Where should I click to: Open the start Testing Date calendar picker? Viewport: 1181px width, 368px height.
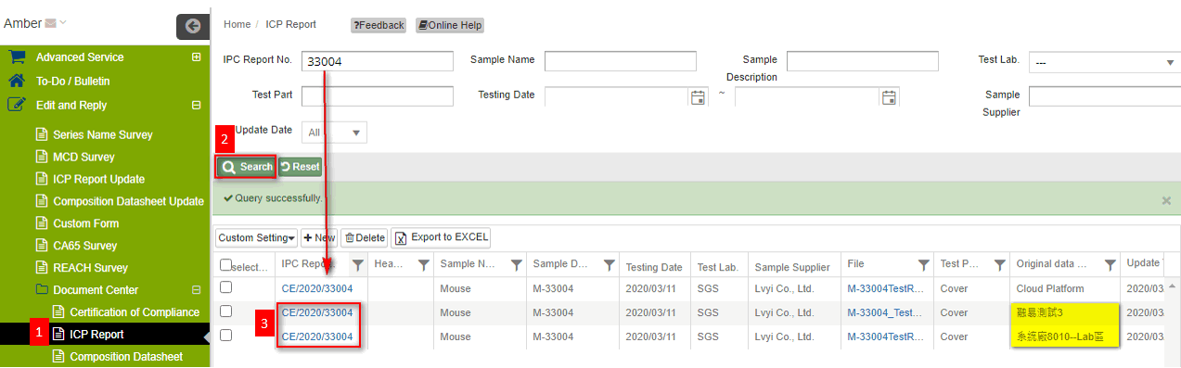(x=698, y=97)
